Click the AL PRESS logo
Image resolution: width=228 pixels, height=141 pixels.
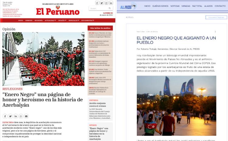click(x=128, y=6)
